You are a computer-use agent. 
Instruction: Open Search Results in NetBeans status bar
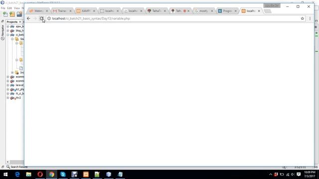pos(17,167)
